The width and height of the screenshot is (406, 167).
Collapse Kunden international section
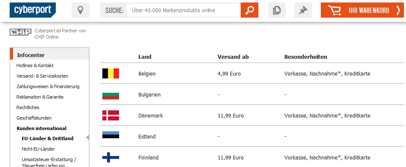42,128
